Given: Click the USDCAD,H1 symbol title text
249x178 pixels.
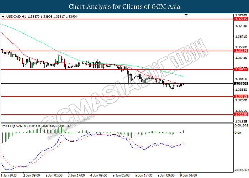Looking at the screenshot, I should tap(16, 16).
